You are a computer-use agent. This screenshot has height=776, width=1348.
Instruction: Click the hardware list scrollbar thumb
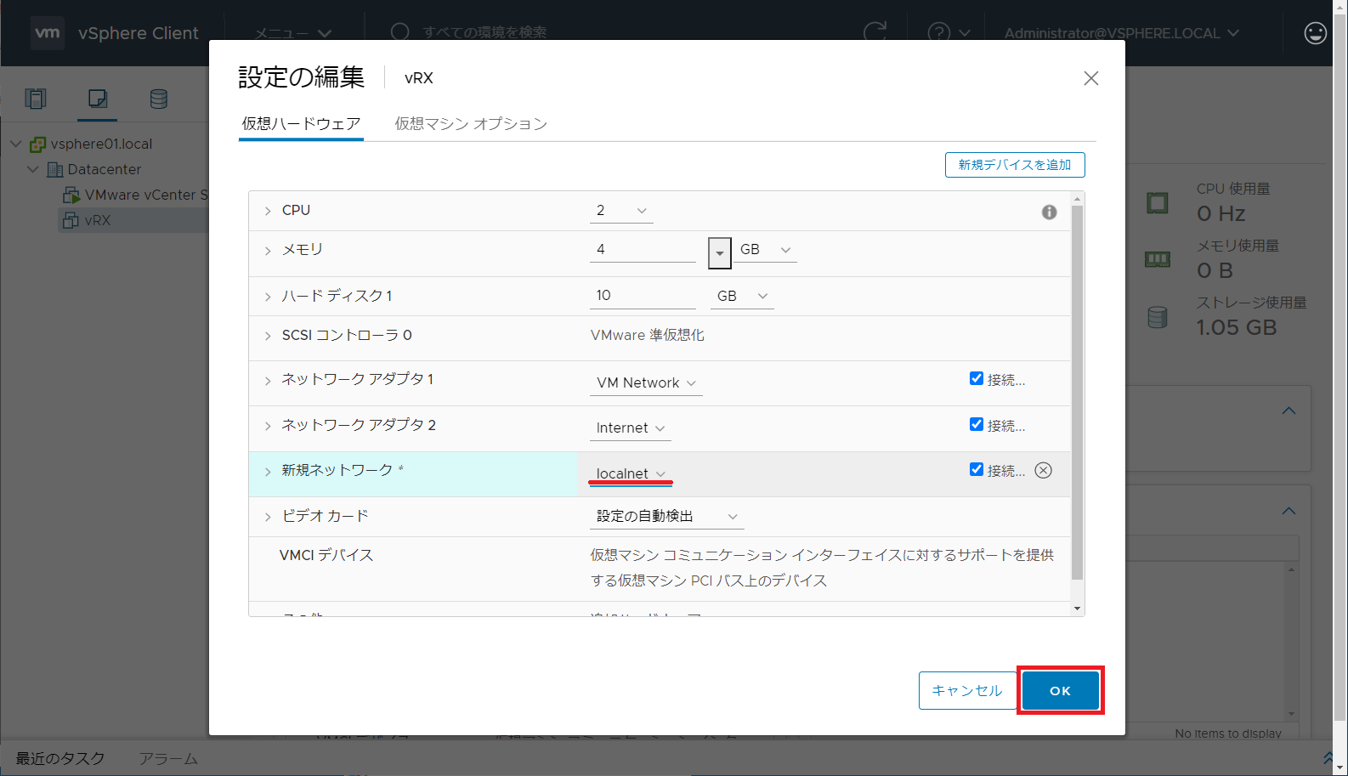click(1078, 393)
